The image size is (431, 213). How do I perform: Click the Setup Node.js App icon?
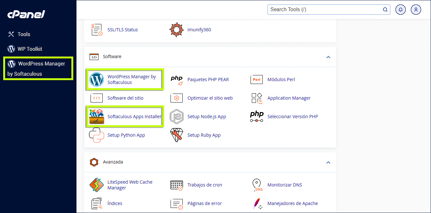click(177, 117)
